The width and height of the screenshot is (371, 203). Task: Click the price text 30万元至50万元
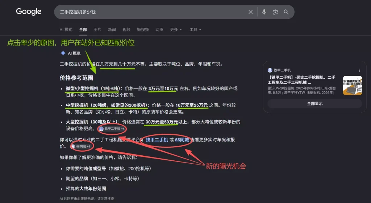pyautogui.click(x=162, y=122)
